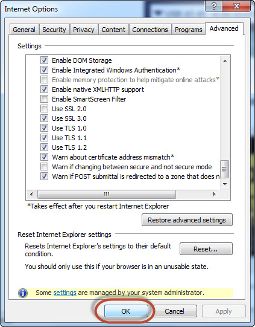This screenshot has width=255, height=327.
Task: Uncheck Use TLS 1.2
Action: 44,147
